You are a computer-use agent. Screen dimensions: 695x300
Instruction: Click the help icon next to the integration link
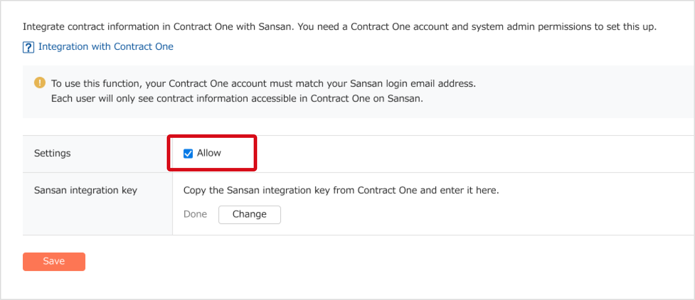click(x=28, y=47)
